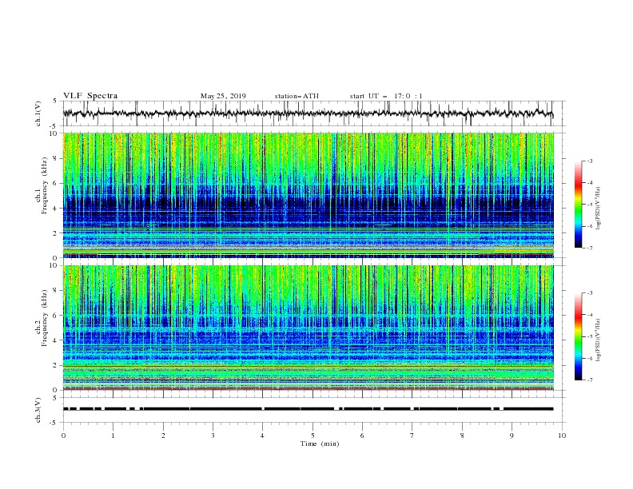Click the "-7" tick on ch.1 colorbar
Image resolution: width=633 pixels, height=489 pixels.
point(589,248)
